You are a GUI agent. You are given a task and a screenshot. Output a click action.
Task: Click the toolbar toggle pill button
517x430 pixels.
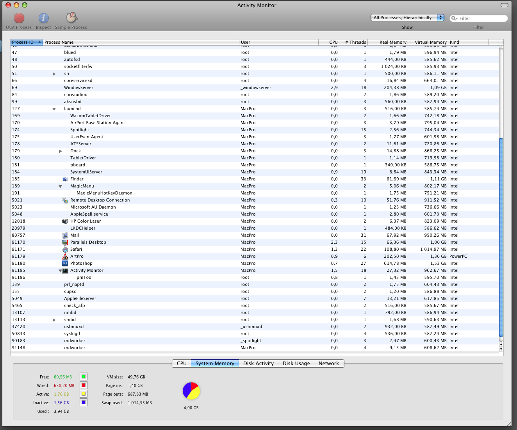click(x=505, y=5)
